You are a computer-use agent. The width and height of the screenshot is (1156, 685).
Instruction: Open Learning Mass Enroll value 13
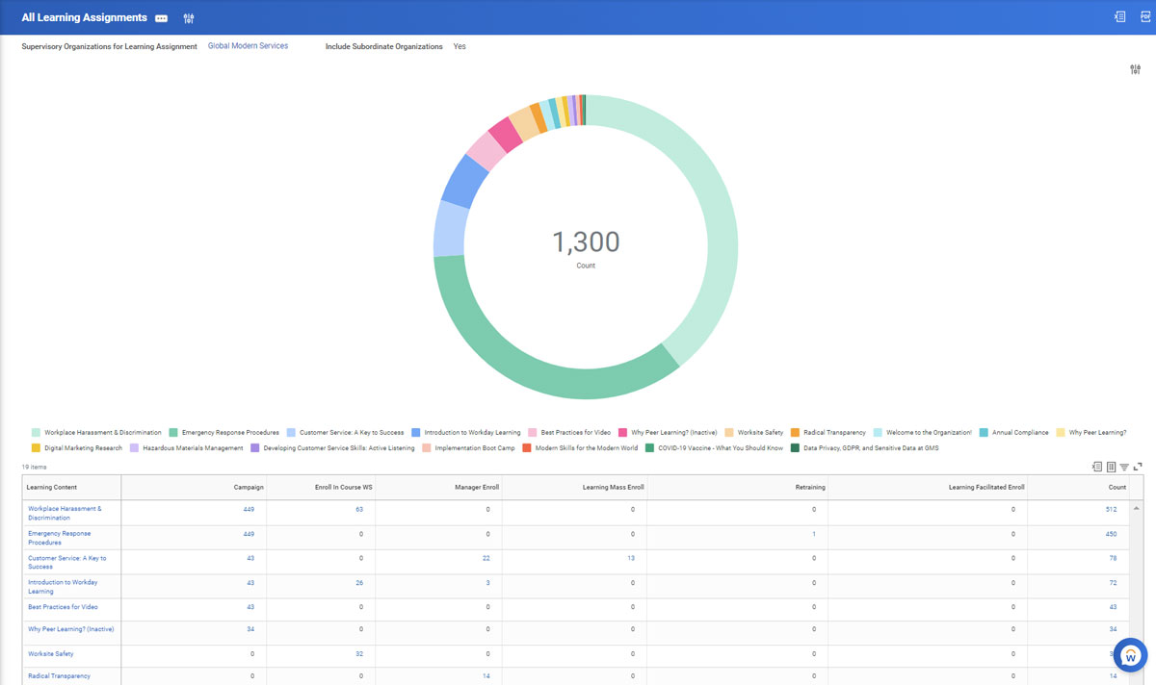coord(631,558)
